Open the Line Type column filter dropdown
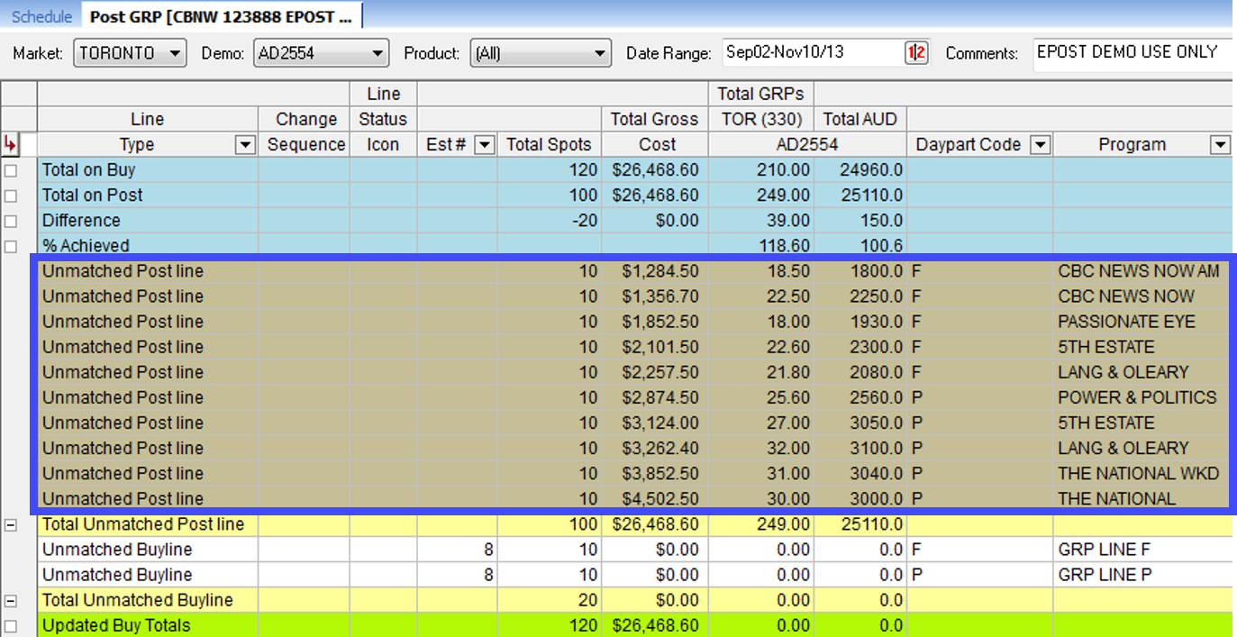The height and width of the screenshot is (637, 1237). pos(245,145)
